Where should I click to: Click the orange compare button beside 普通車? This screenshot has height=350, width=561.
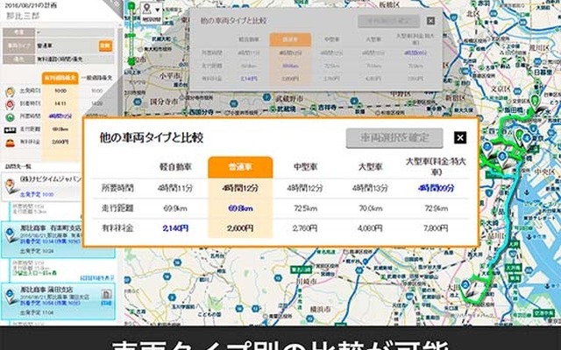pos(105,45)
